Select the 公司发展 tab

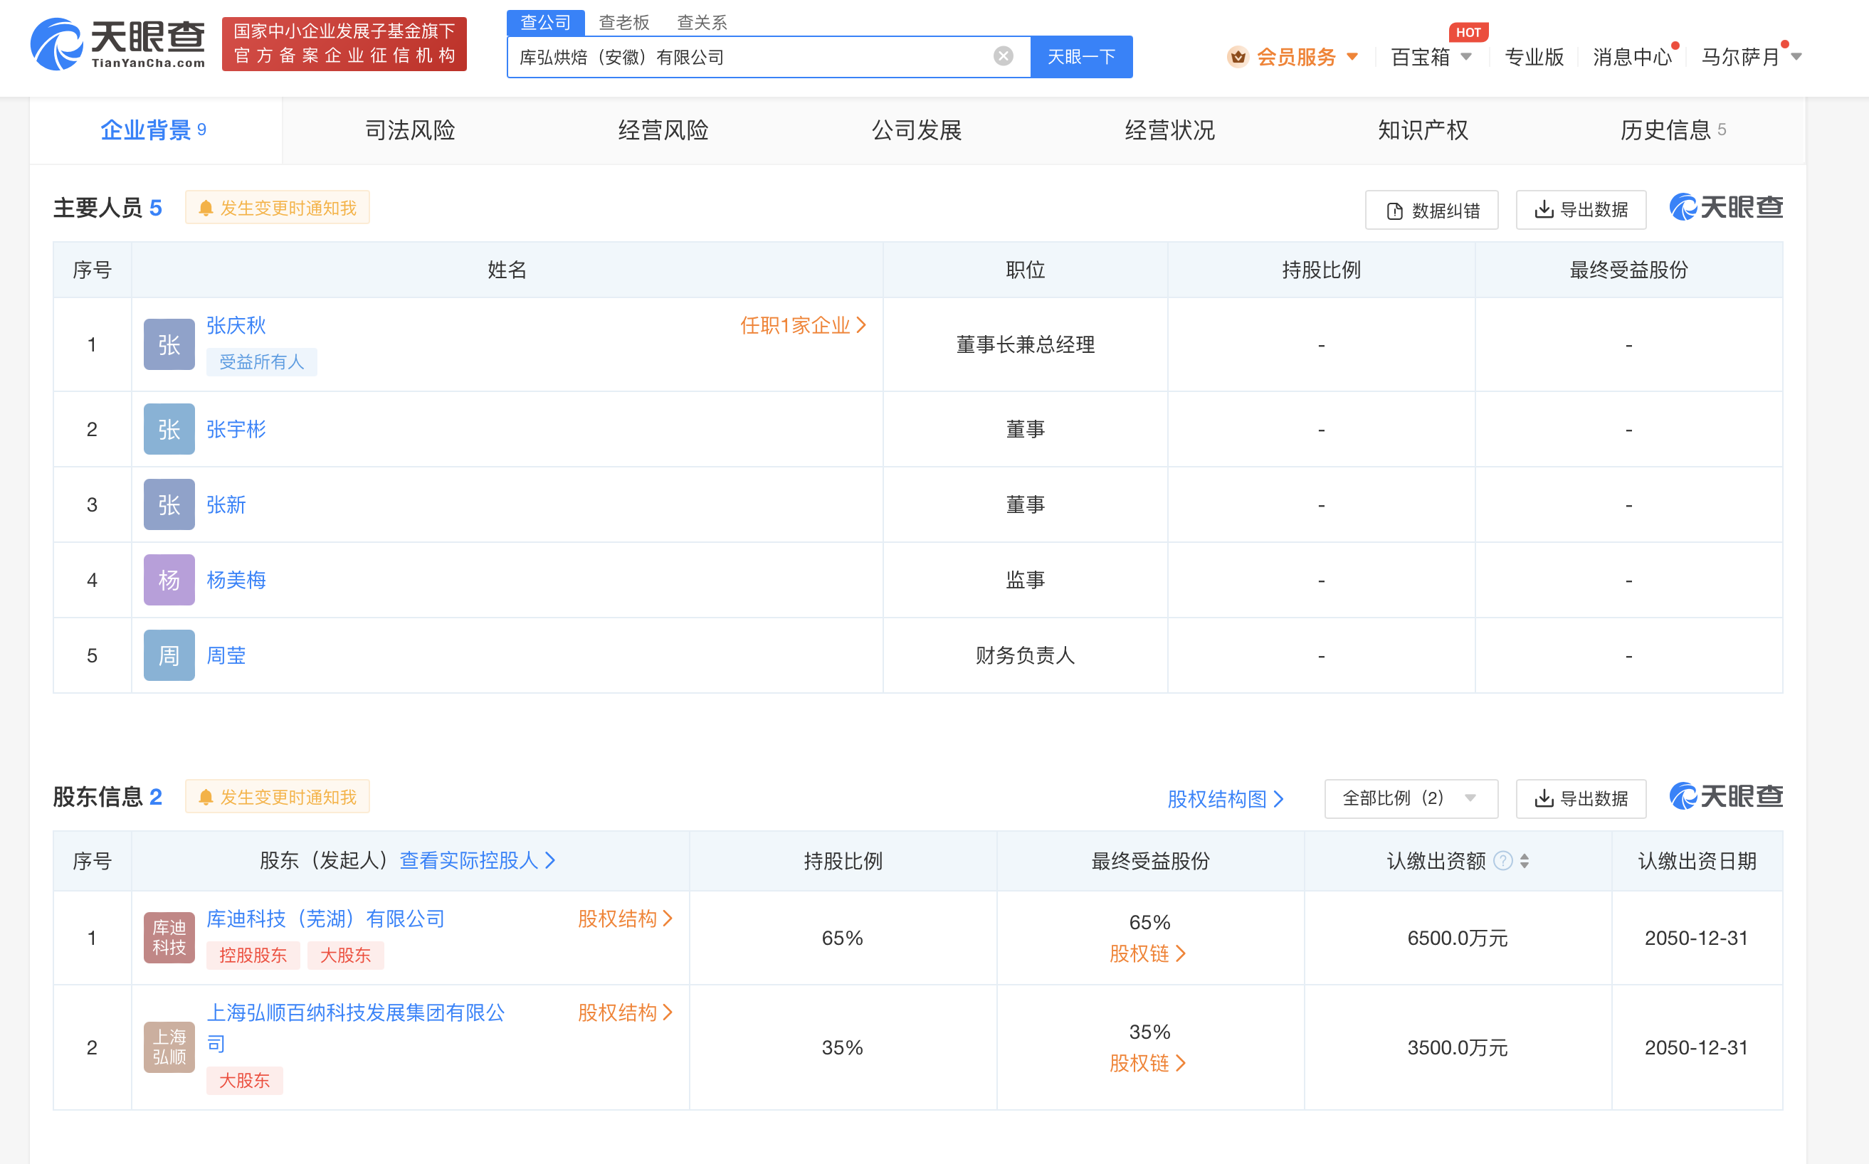tap(917, 130)
